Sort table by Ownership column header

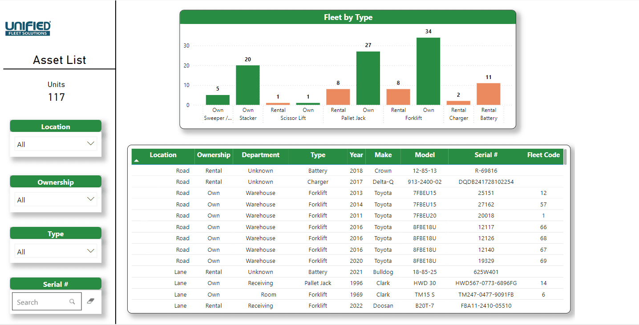pyautogui.click(x=214, y=155)
